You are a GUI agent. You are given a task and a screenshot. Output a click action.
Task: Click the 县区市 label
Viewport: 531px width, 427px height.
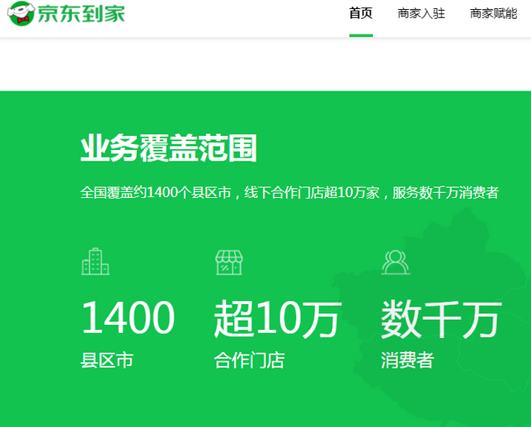pos(107,360)
